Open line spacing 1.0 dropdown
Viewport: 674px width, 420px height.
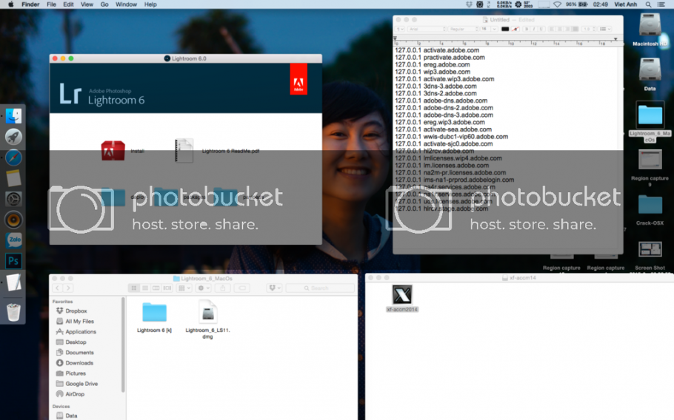coord(587,29)
